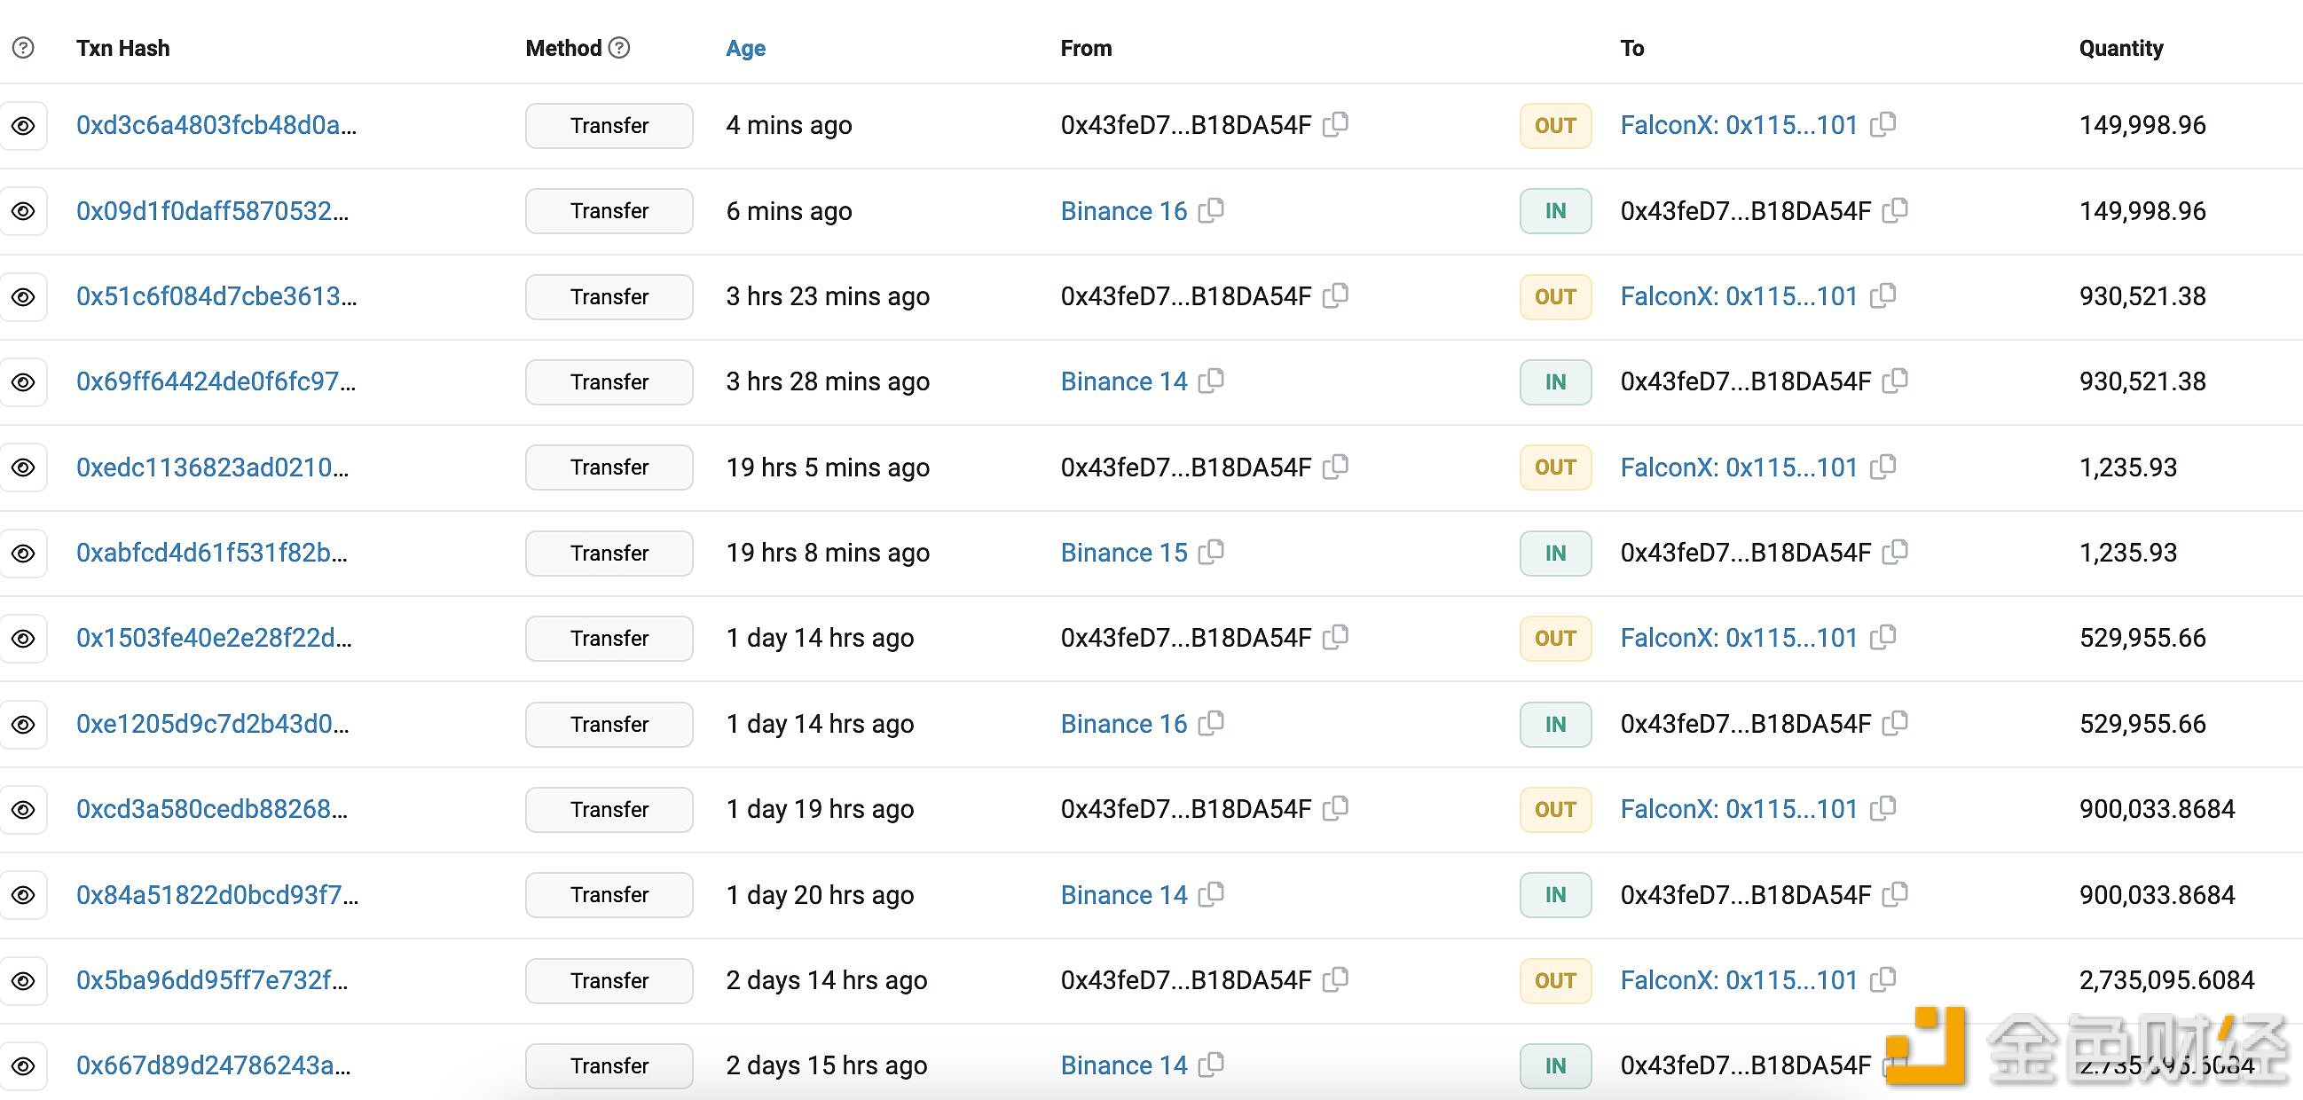Copy Binance 14 address in 2 days 15 hrs row
This screenshot has width=2303, height=1100.
[1212, 1065]
